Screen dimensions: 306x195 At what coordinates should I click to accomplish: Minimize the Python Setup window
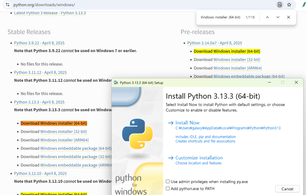[x=269, y=82]
